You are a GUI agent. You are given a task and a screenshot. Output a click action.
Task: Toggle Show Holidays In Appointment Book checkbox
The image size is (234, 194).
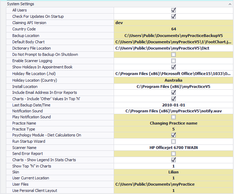pos(173,67)
